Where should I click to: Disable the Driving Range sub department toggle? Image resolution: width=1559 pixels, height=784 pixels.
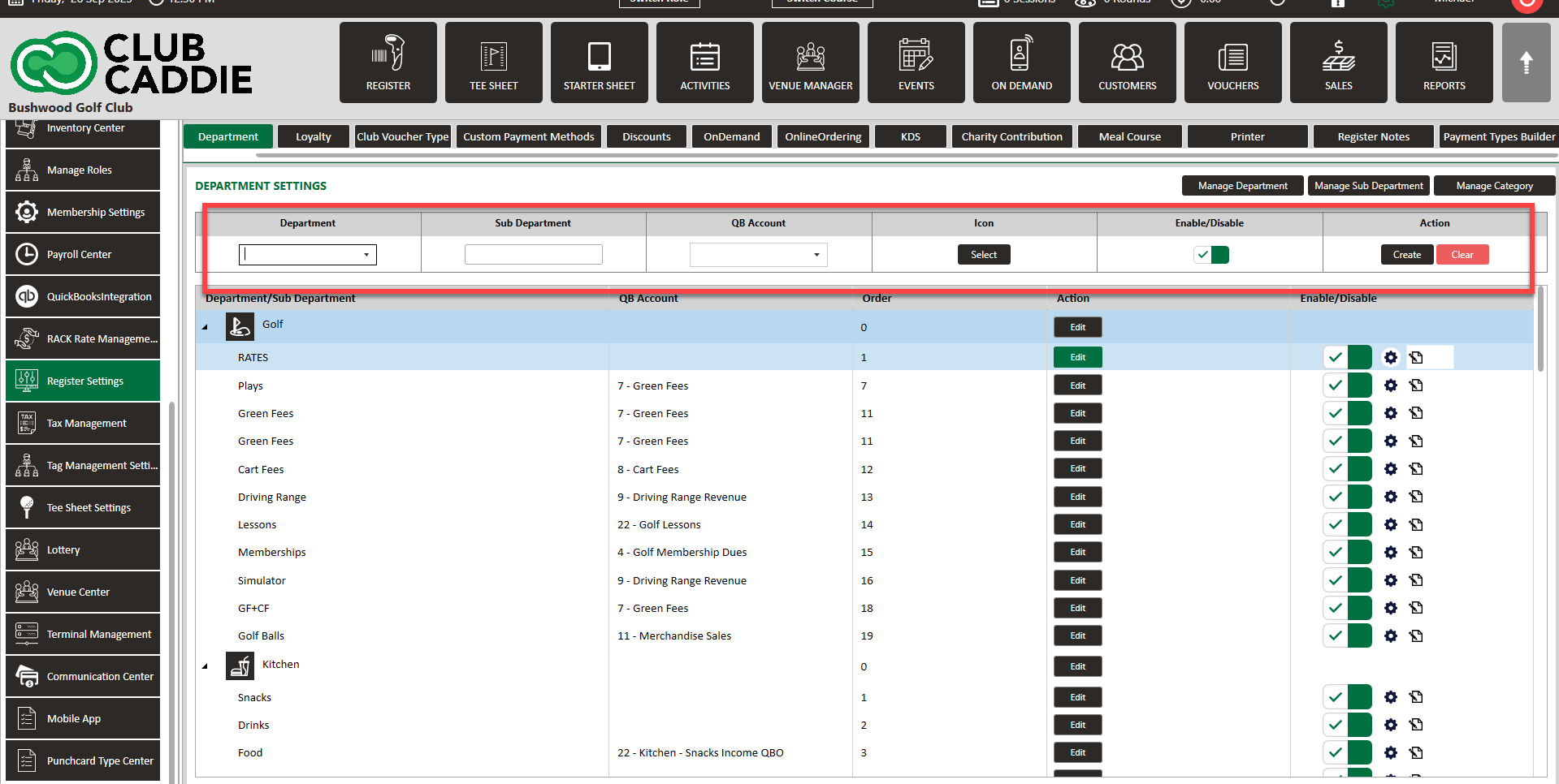pyautogui.click(x=1346, y=497)
